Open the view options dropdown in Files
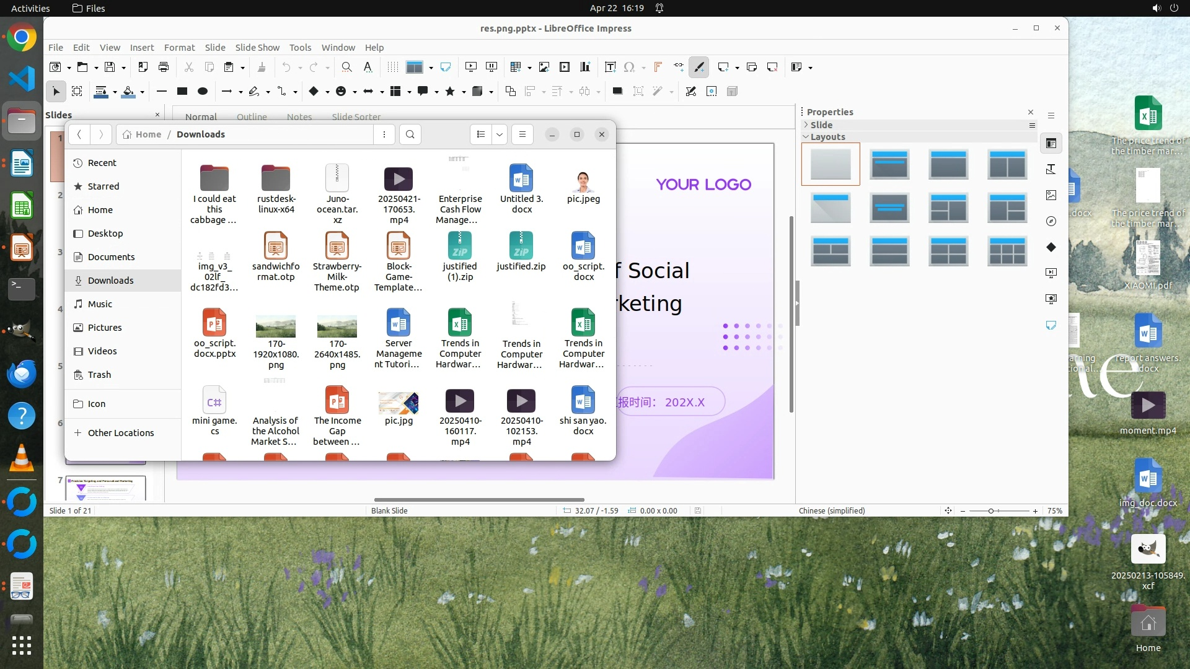The width and height of the screenshot is (1190, 669). pyautogui.click(x=500, y=134)
